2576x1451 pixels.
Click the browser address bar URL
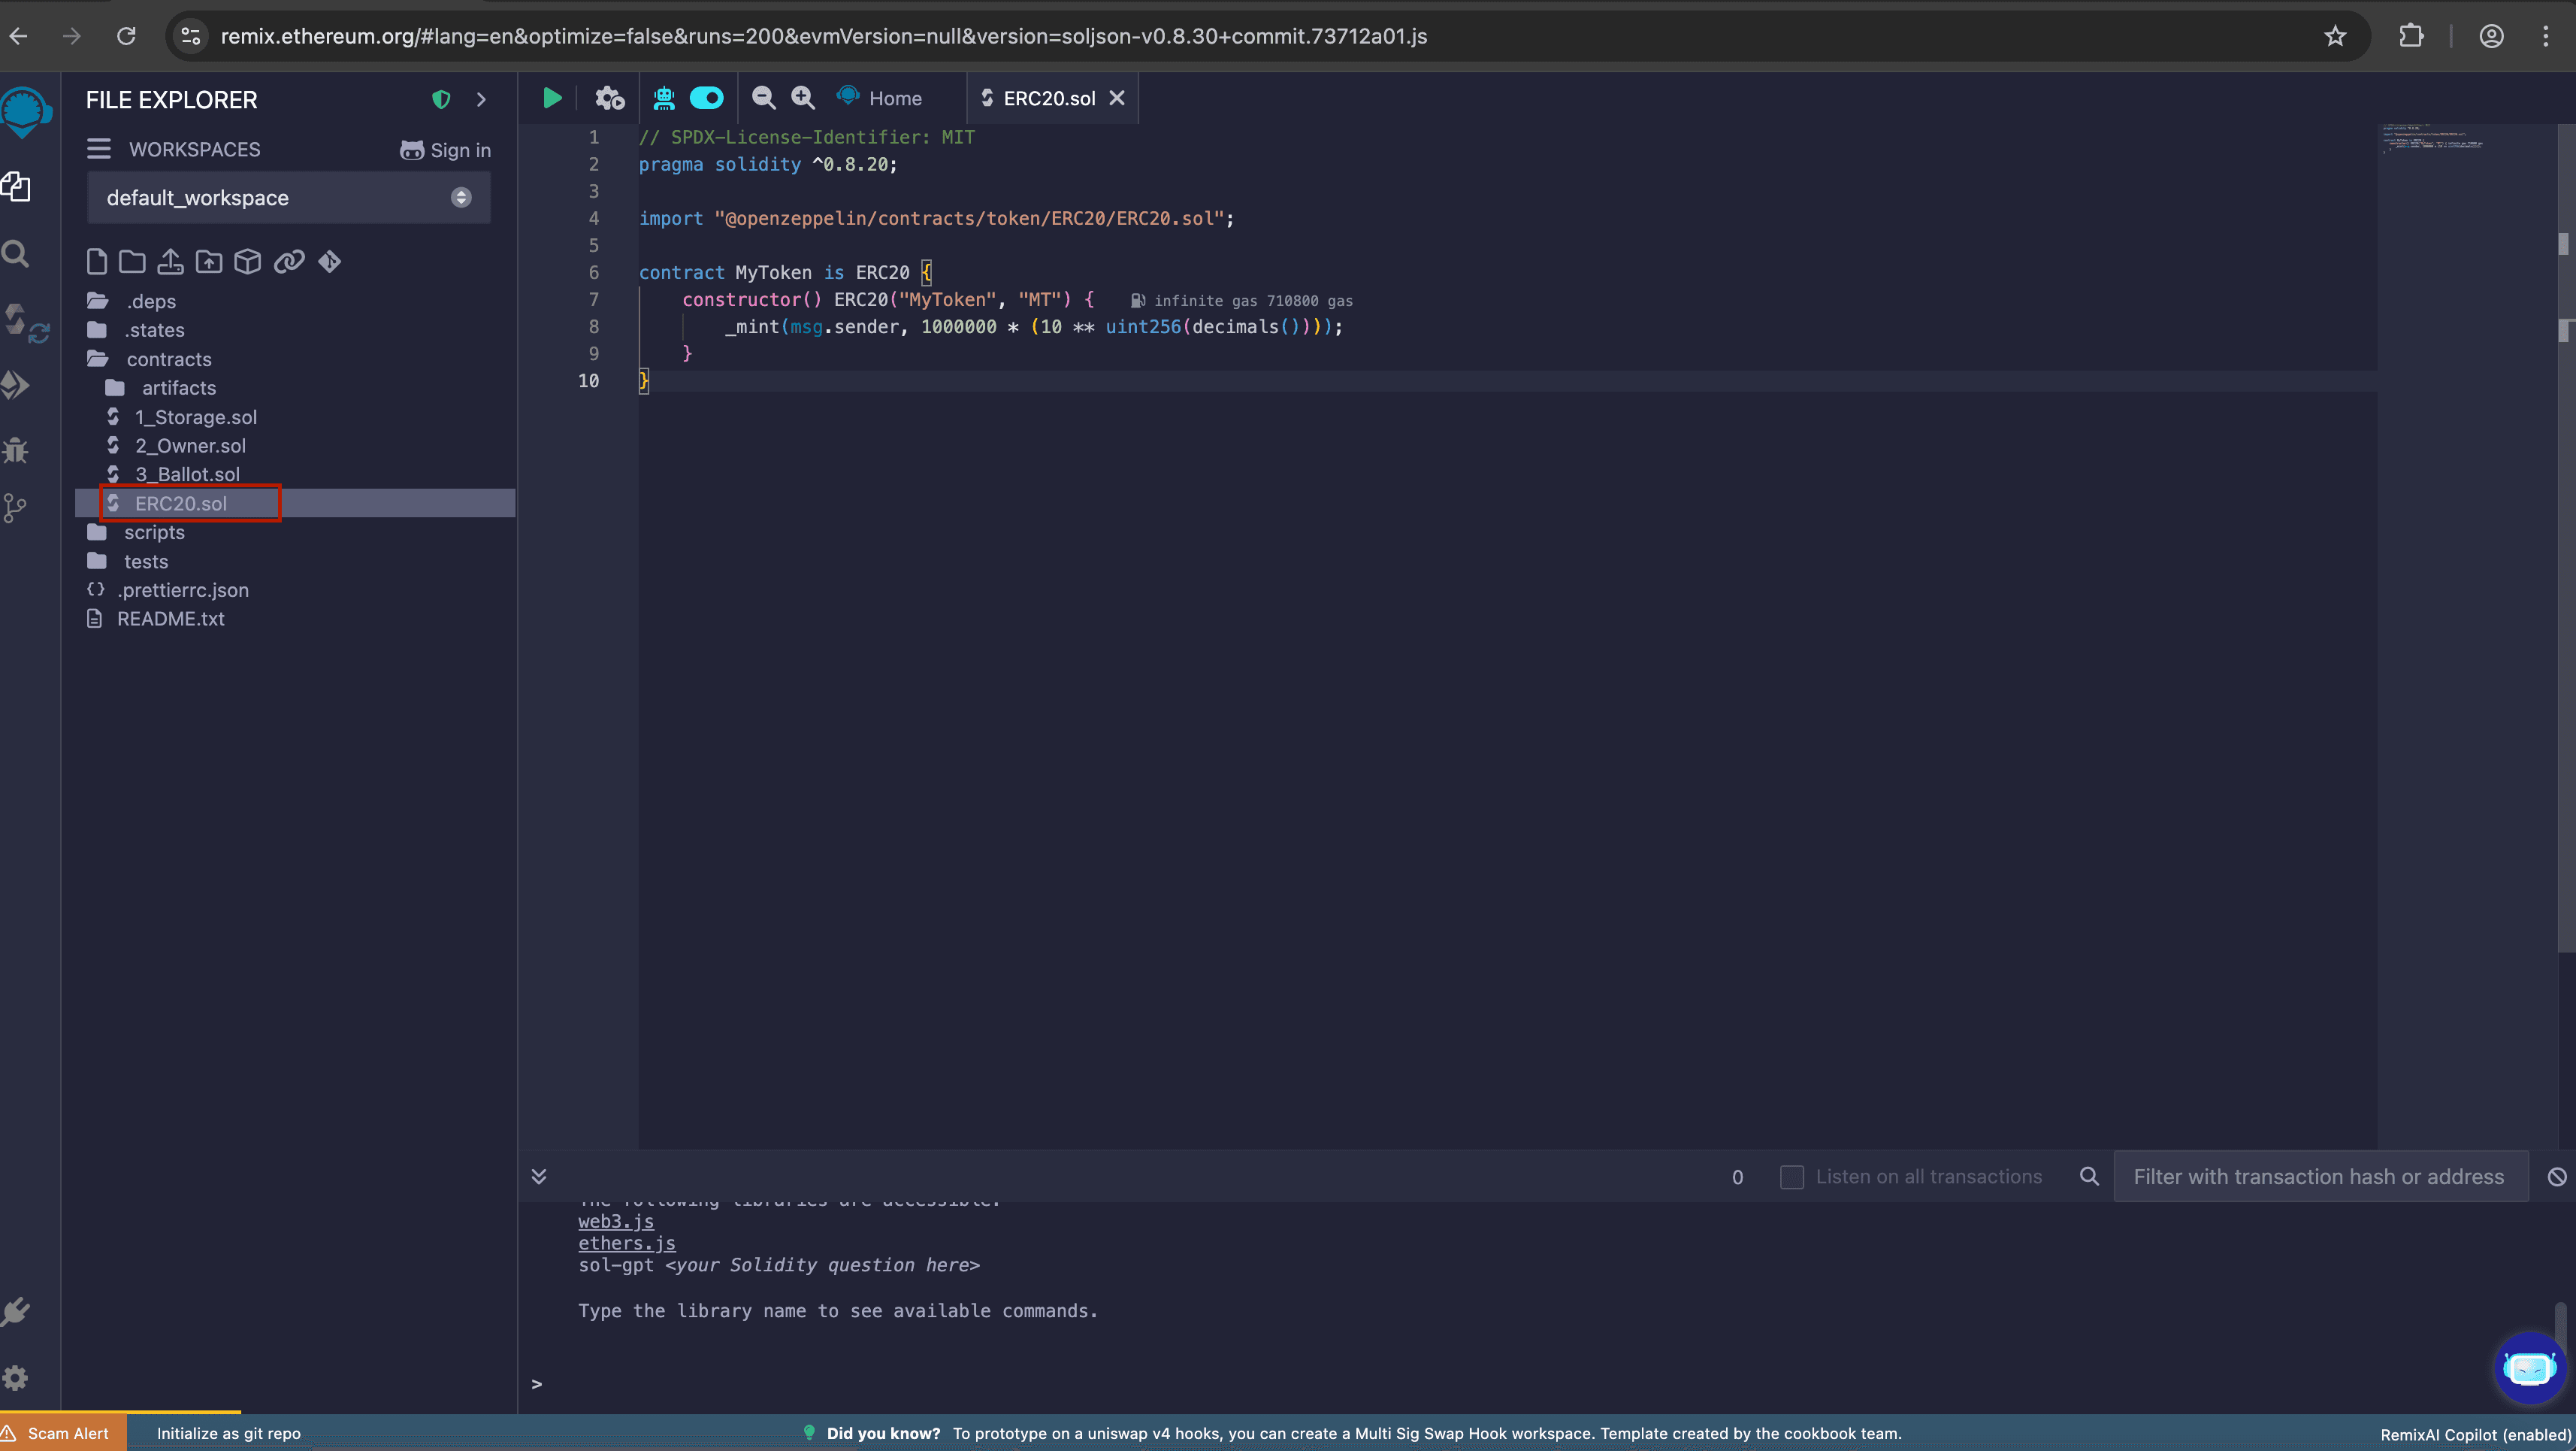pos(823,36)
